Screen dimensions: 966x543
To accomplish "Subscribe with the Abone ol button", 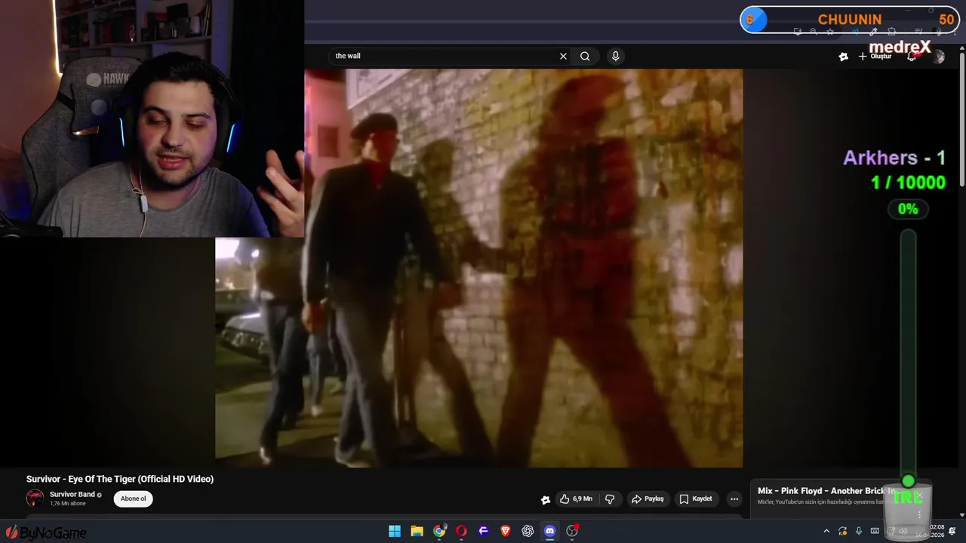I will [134, 499].
